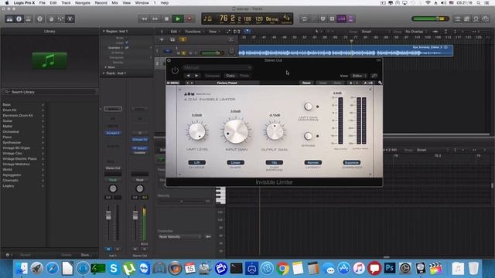Image resolution: width=495 pixels, height=278 pixels.
Task: Toggle the Smart Controls toolbar button
Action: coord(52,19)
